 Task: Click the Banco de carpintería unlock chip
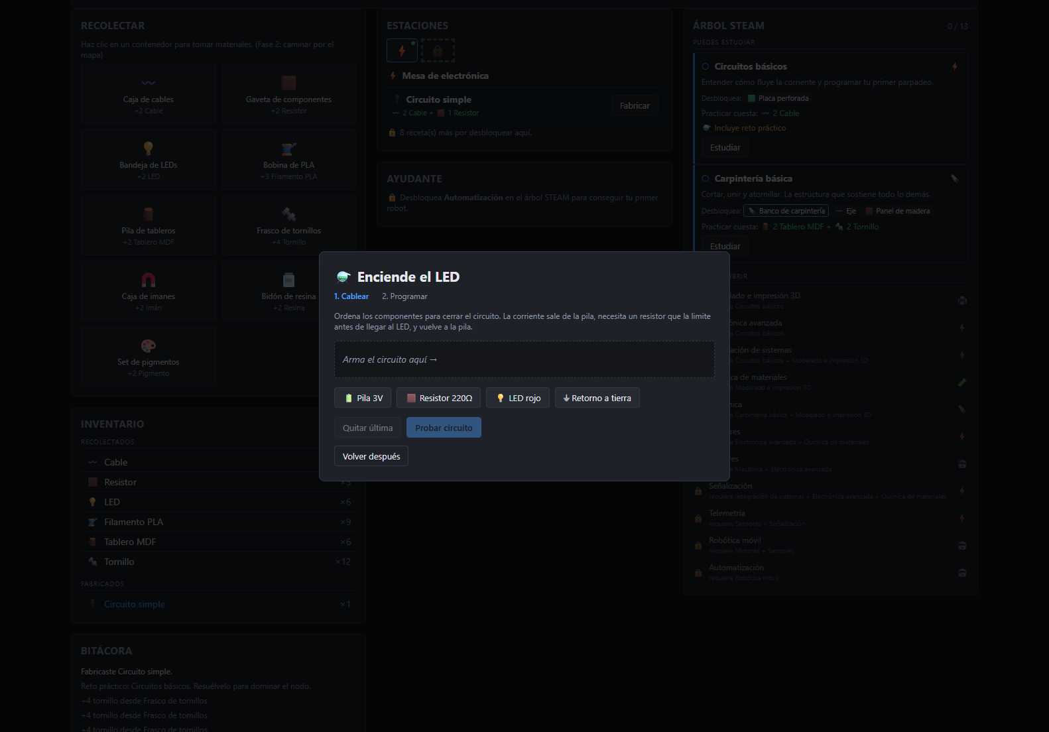coord(786,211)
